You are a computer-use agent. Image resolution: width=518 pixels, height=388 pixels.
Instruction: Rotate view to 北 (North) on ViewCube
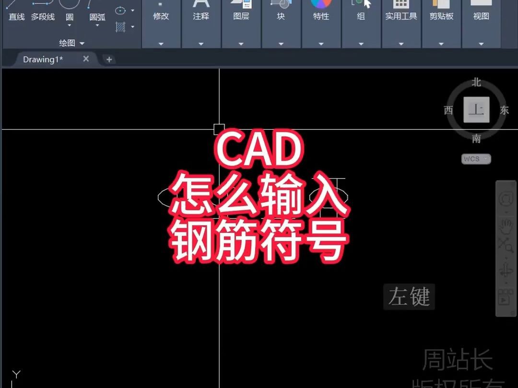[476, 82]
